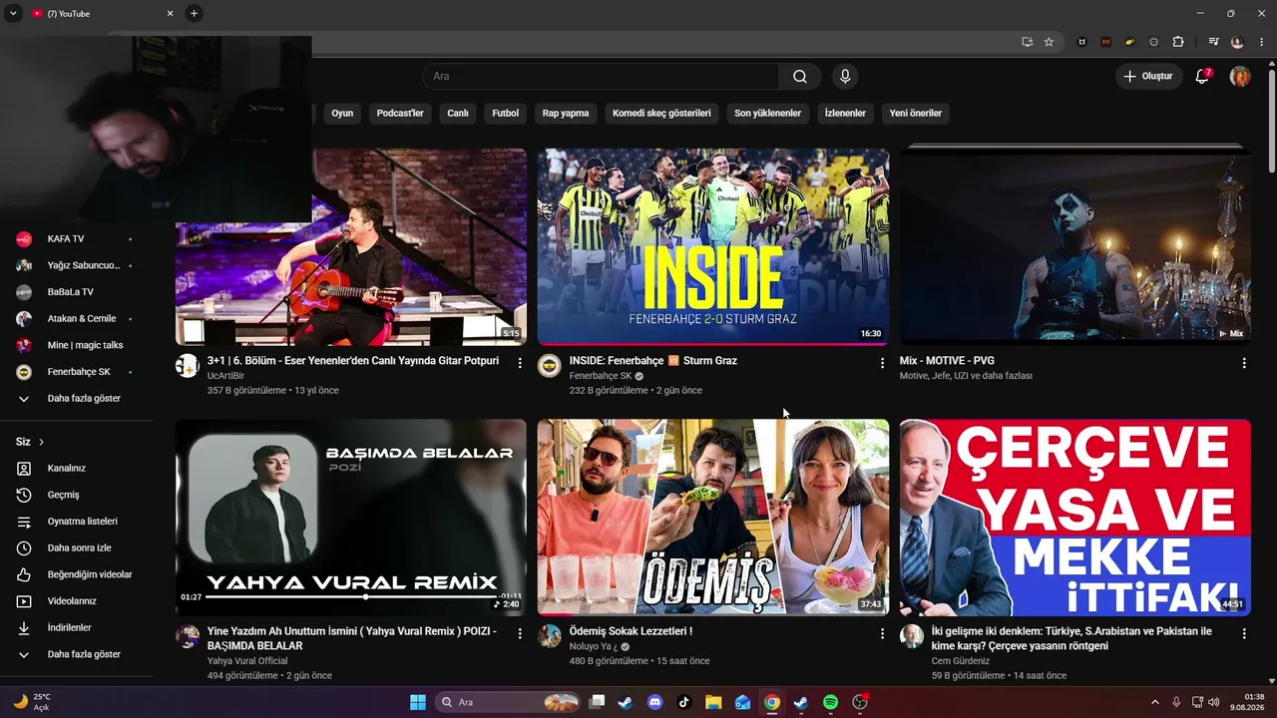Select the İzlenenler filter chip

point(845,114)
